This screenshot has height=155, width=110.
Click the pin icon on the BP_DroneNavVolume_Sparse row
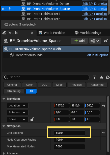point(10,9)
